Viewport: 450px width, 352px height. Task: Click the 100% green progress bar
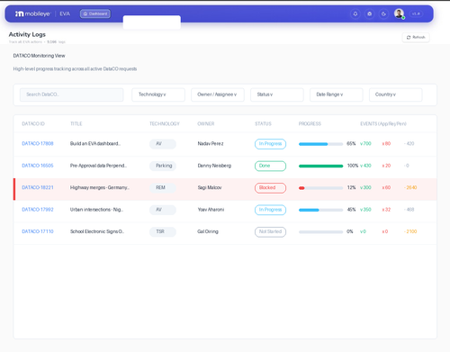(320, 166)
